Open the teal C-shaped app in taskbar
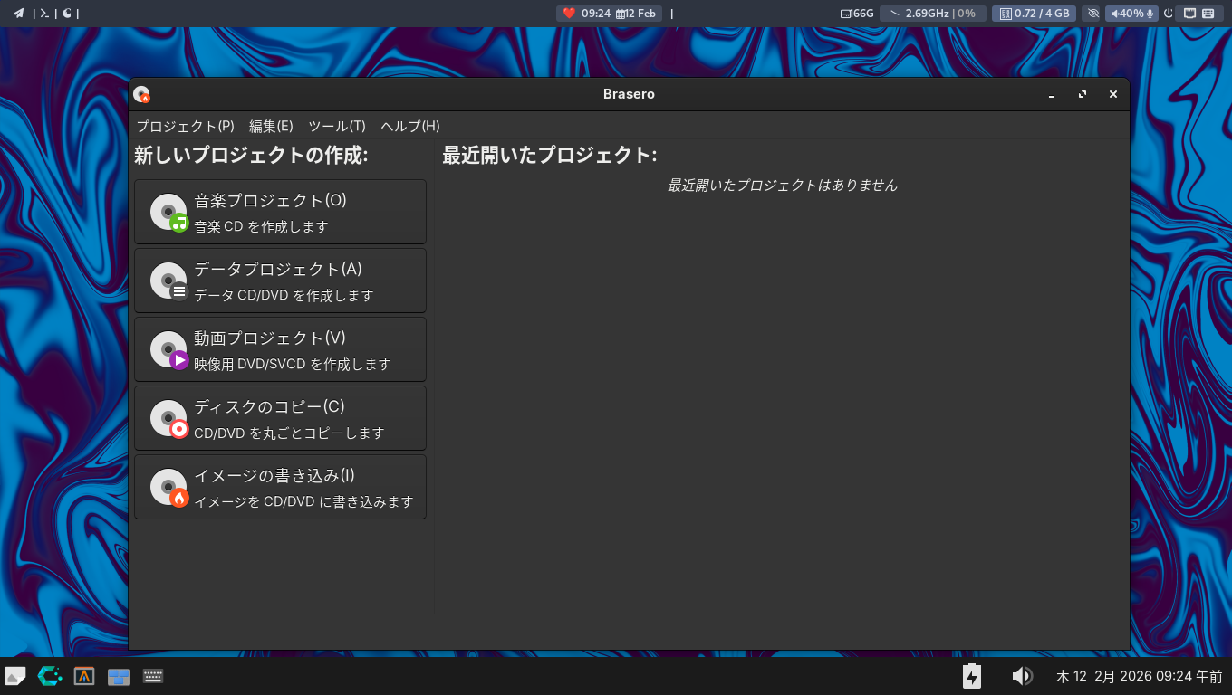Image resolution: width=1232 pixels, height=695 pixels. (x=50, y=676)
